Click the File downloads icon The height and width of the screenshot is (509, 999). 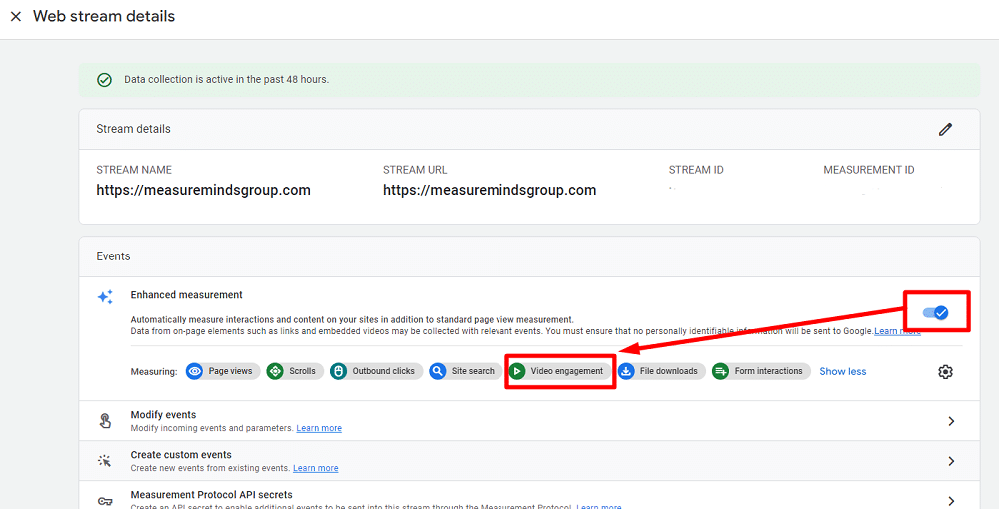(626, 371)
